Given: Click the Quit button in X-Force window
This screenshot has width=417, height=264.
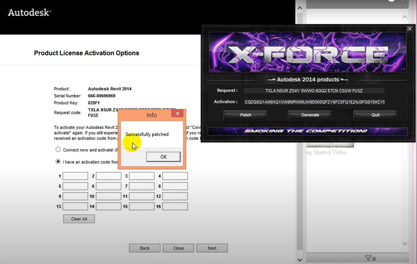Looking at the screenshot, I should (x=375, y=115).
